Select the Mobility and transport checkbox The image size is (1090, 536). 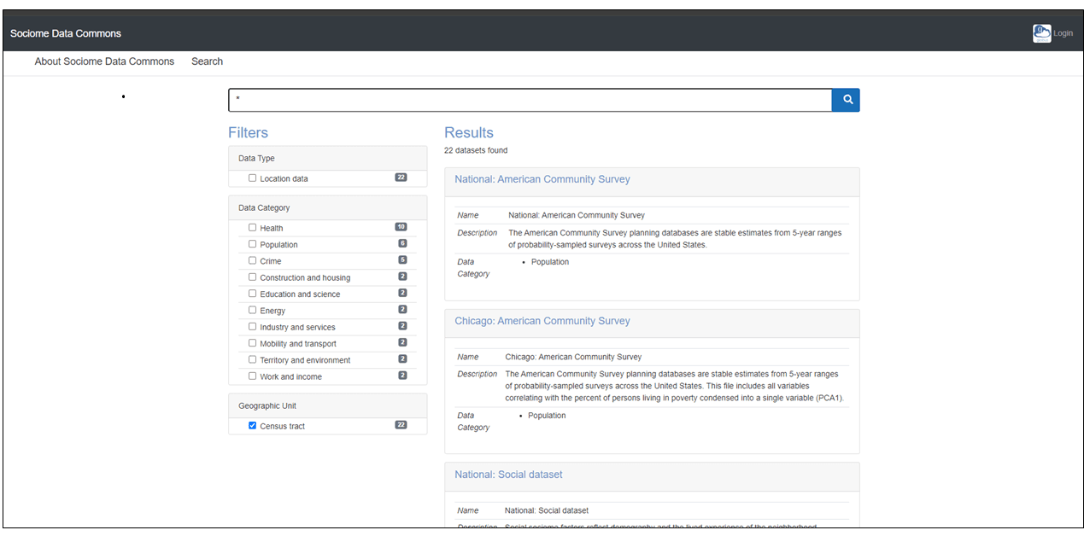coord(253,343)
